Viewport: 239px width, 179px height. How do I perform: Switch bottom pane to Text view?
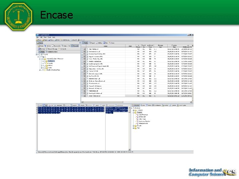coord(40,105)
